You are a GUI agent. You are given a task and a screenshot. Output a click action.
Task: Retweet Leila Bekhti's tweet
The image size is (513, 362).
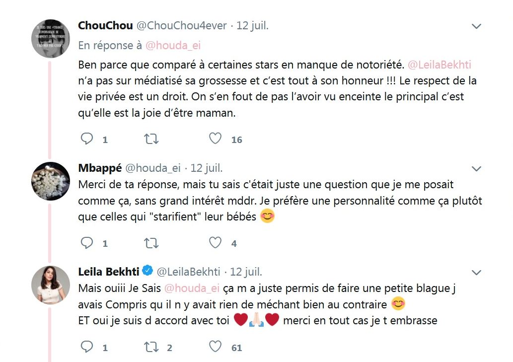151,347
